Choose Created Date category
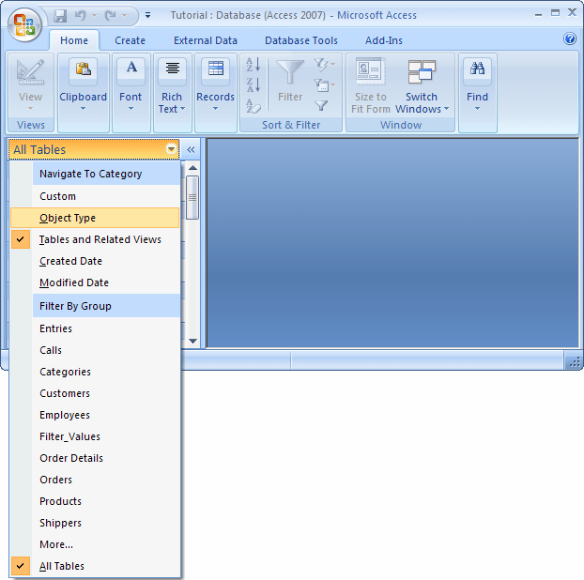Image resolution: width=584 pixels, height=580 pixels. click(95, 261)
